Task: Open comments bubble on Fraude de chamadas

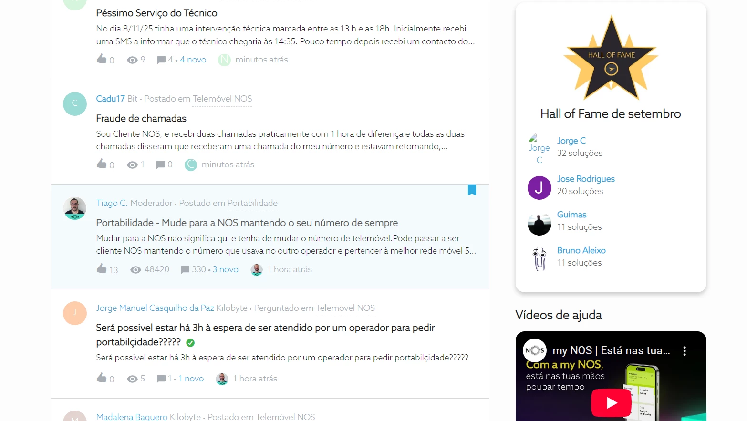Action: pos(161,165)
